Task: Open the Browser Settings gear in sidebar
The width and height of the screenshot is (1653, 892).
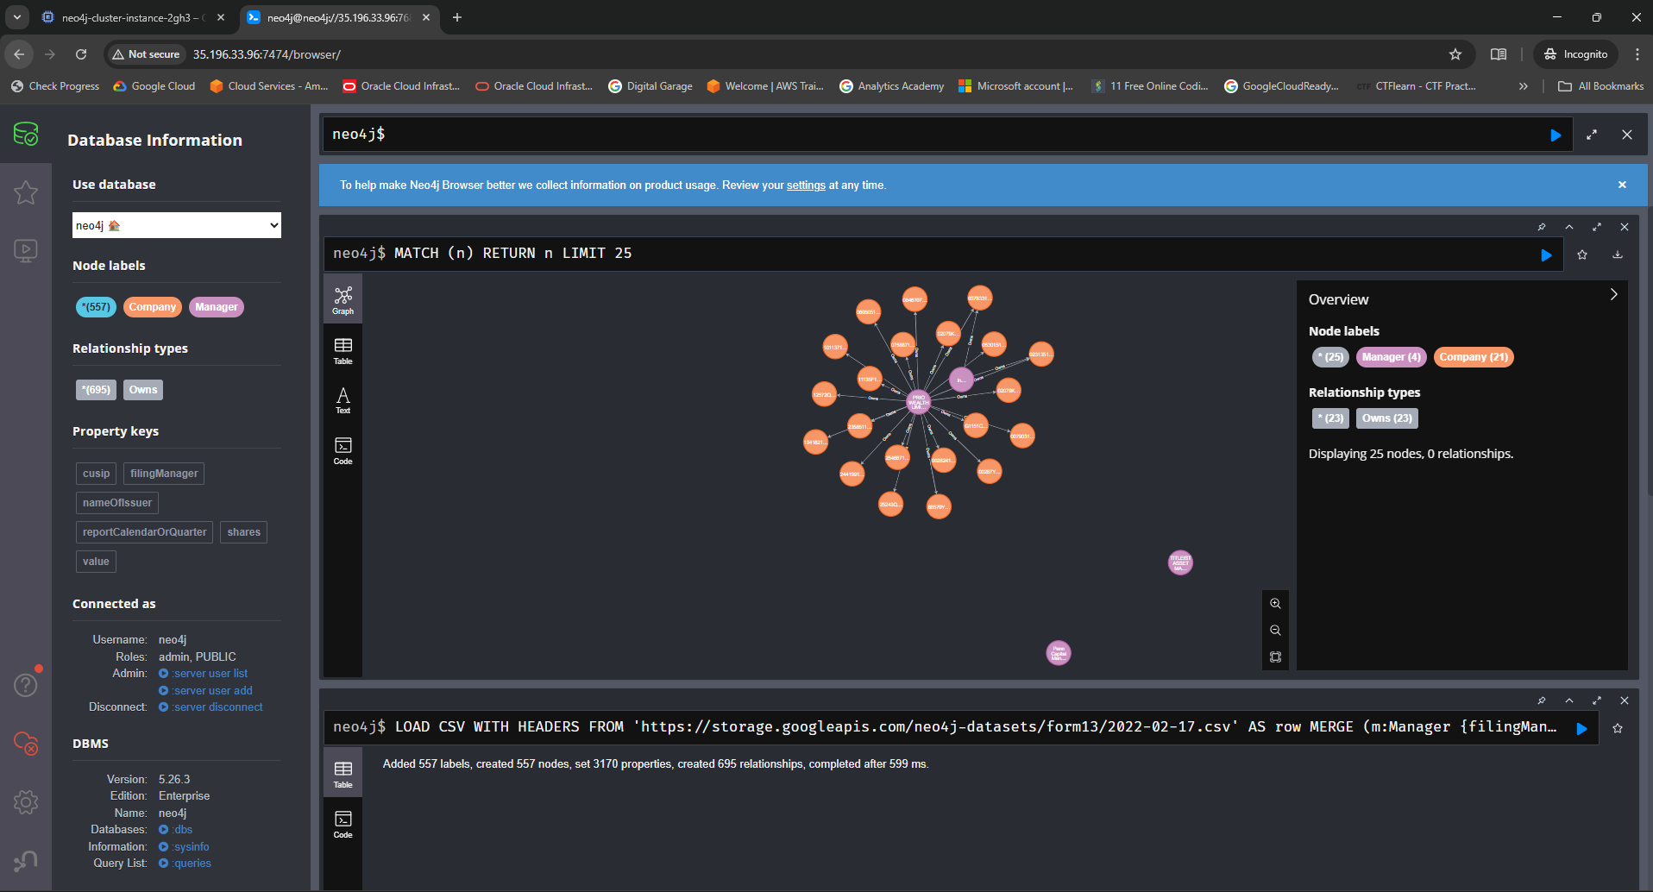Action: pyautogui.click(x=26, y=802)
